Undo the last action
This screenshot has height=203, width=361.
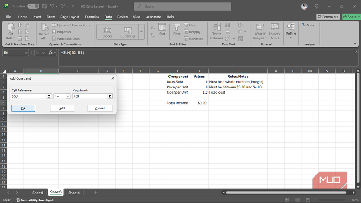pyautogui.click(x=52, y=7)
